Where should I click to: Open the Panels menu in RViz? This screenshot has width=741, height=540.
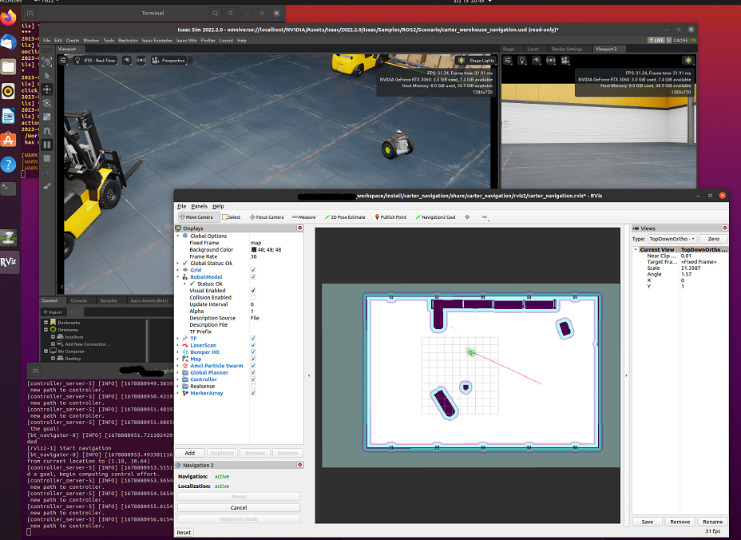[x=198, y=206]
